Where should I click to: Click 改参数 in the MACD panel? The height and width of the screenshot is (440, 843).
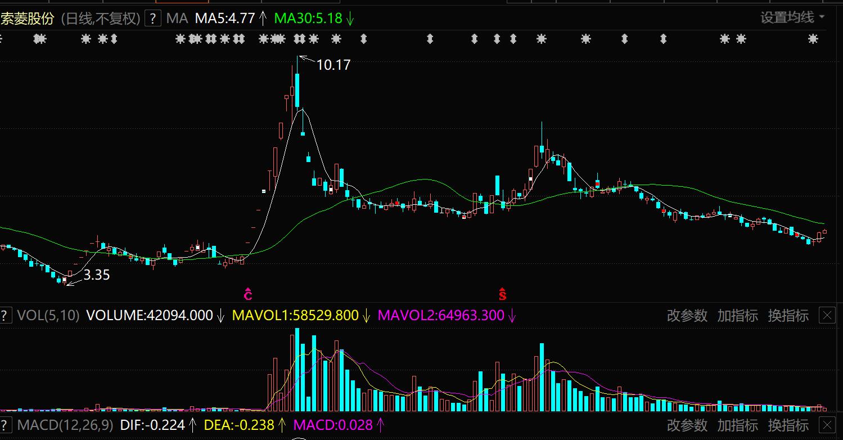pyautogui.click(x=687, y=425)
